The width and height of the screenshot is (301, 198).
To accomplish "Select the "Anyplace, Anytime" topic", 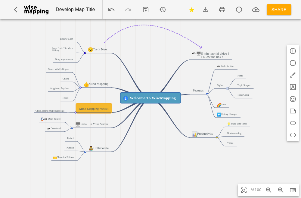I will click(x=60, y=88).
